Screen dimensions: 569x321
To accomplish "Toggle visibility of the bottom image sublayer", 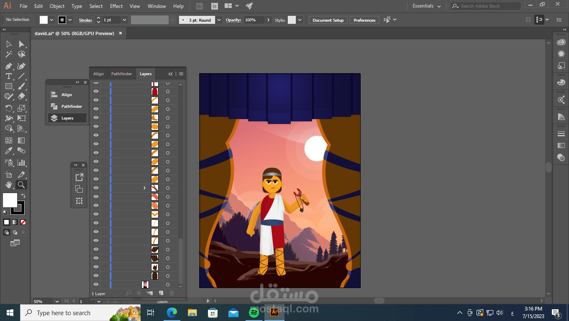I will pyautogui.click(x=96, y=285).
